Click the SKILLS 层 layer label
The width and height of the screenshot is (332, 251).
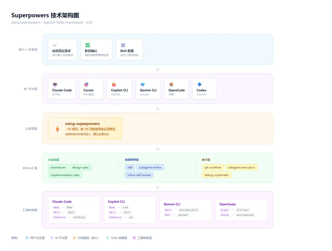tap(30, 168)
